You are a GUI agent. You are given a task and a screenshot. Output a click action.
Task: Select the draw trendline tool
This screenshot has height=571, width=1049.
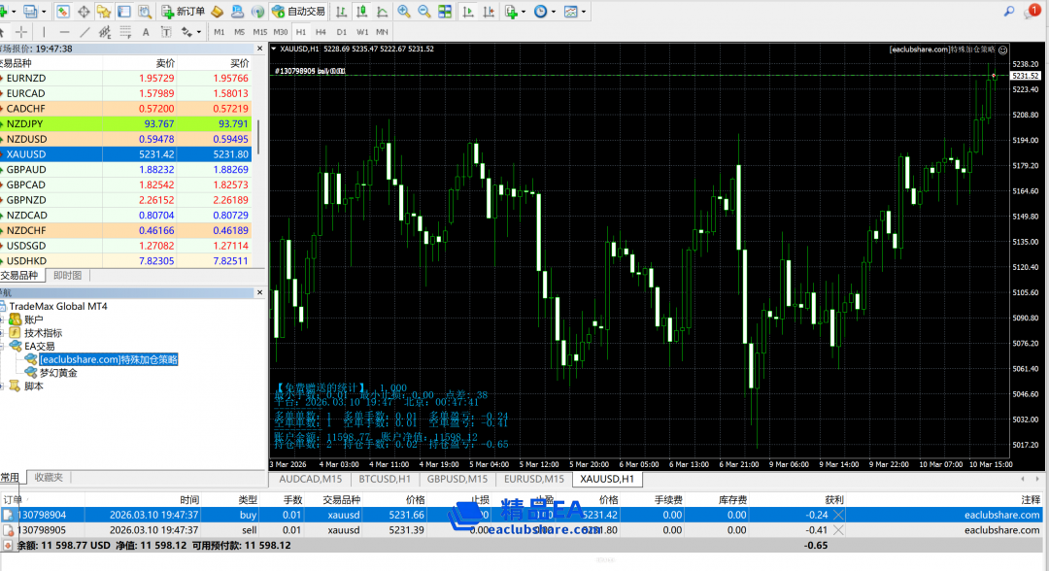pyautogui.click(x=85, y=32)
